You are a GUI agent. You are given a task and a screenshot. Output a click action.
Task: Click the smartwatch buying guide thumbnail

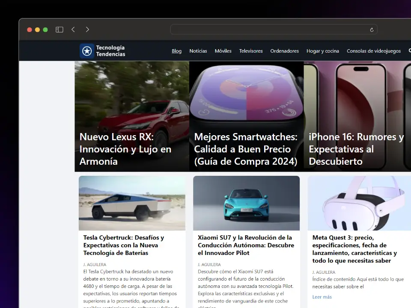click(x=246, y=94)
